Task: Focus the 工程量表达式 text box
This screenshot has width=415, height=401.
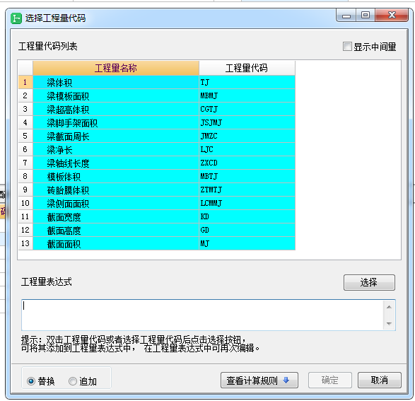Action: [x=202, y=315]
